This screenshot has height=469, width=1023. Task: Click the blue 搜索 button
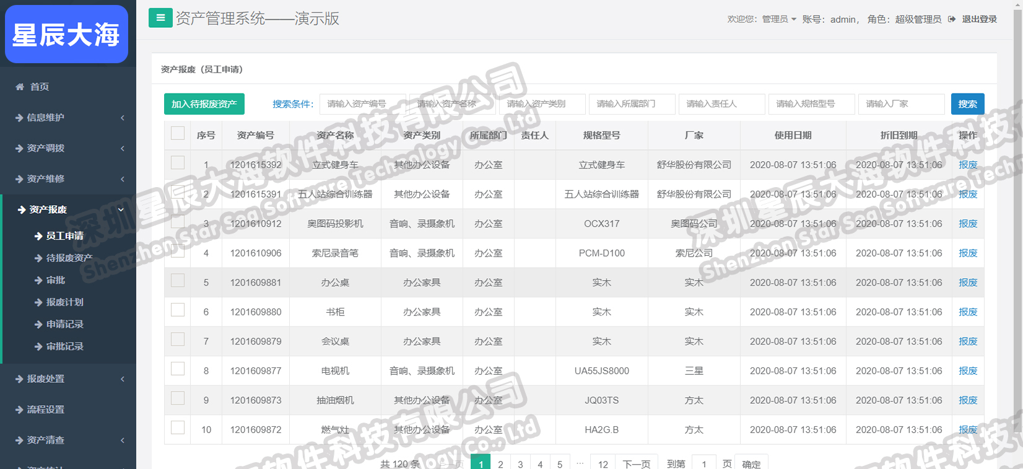coord(967,104)
